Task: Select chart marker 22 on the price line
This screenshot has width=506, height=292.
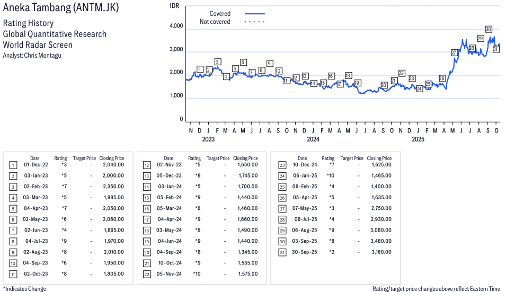Action: 401,73
